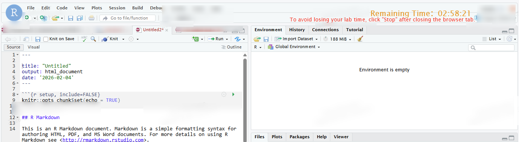Click the Save all open documents icon
Image resolution: width=519 pixels, height=142 pixels.
point(79,18)
